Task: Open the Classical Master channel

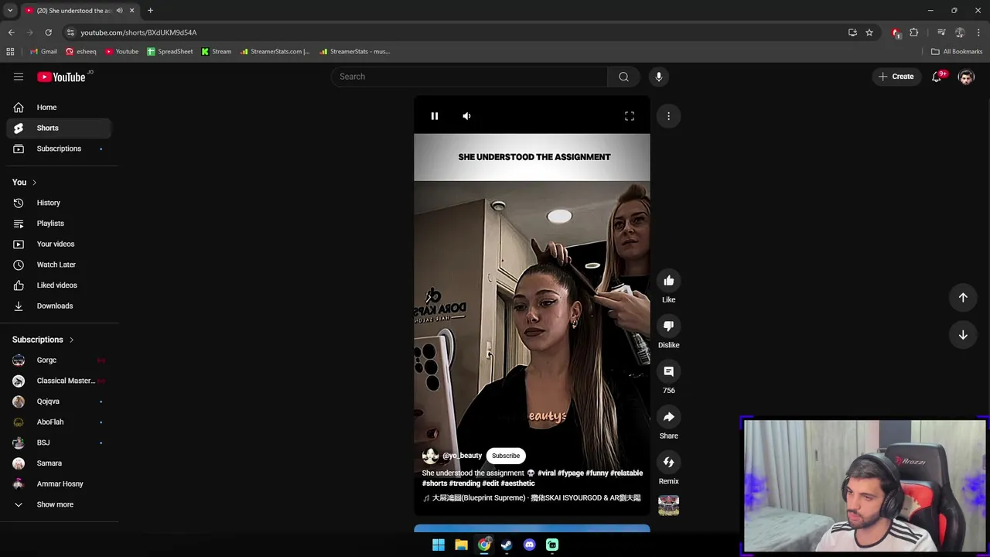Action: [x=59, y=381]
